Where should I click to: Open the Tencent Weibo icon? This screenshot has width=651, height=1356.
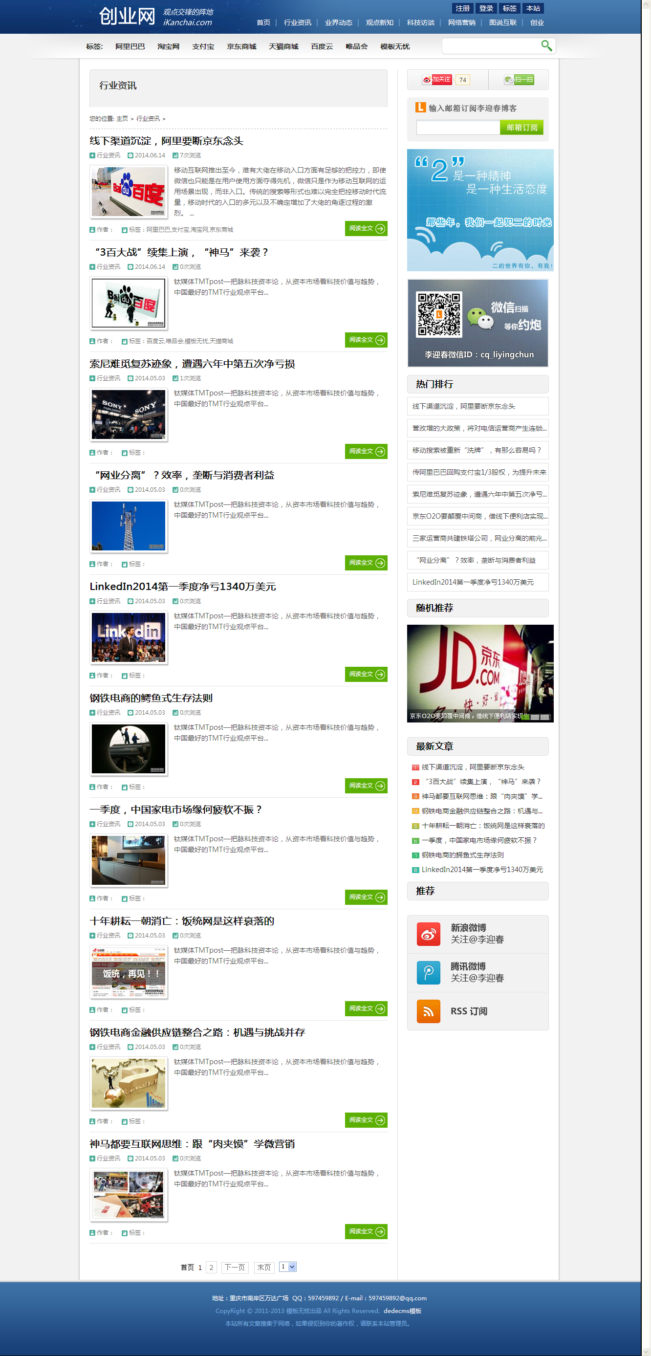click(428, 972)
